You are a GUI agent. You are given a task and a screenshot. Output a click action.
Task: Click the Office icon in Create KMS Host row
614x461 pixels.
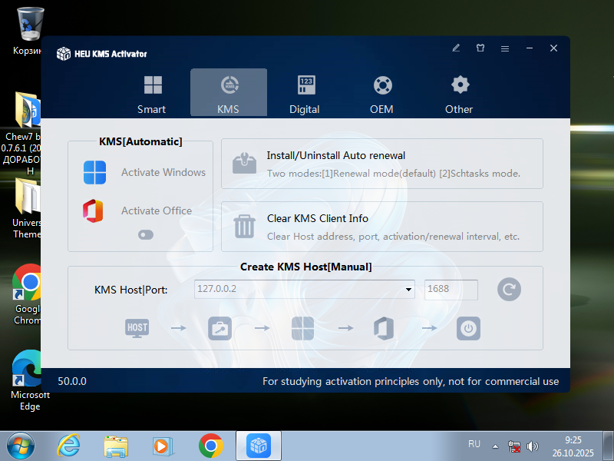384,328
